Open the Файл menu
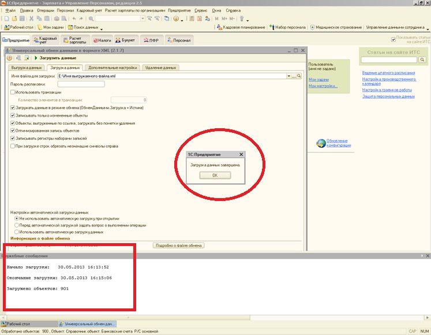The width and height of the screenshot is (431, 335). pyautogui.click(x=10, y=10)
